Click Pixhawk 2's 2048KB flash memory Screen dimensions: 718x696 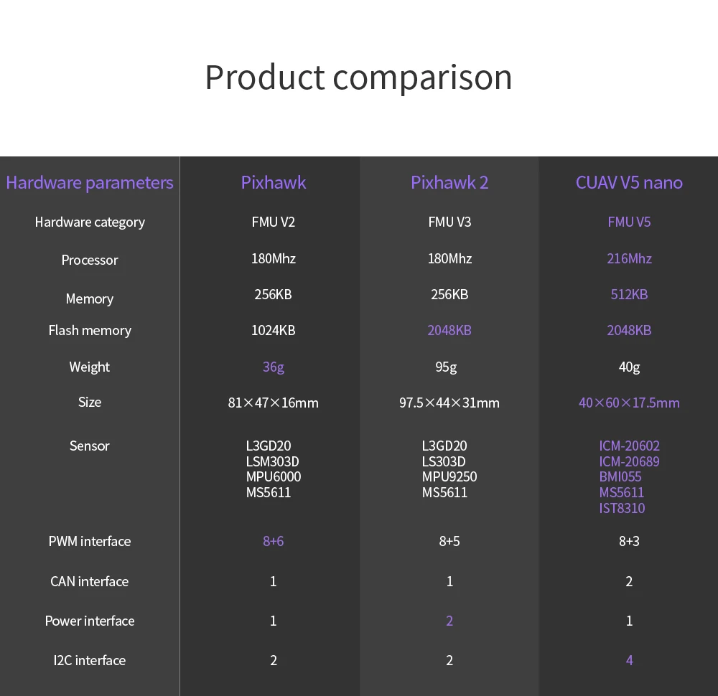[x=449, y=330]
